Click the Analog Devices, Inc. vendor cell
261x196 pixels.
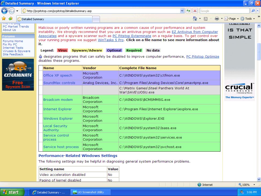(x=100, y=83)
